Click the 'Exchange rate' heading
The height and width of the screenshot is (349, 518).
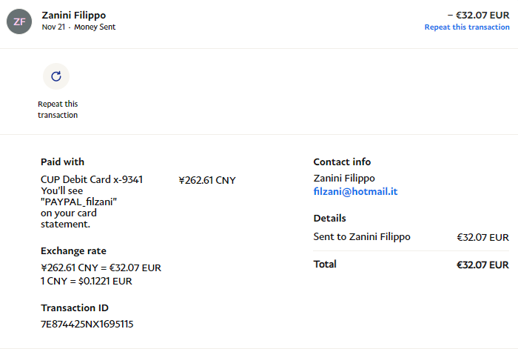[73, 250]
